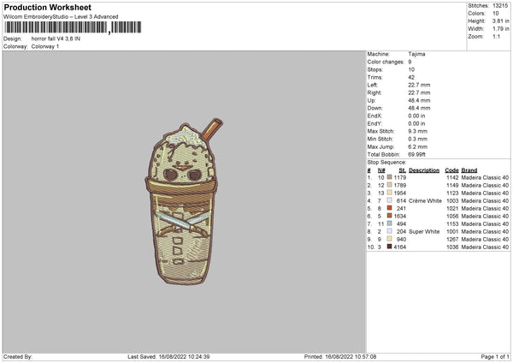
Task: Click the Stop Sequence heading
Action: pos(386,163)
